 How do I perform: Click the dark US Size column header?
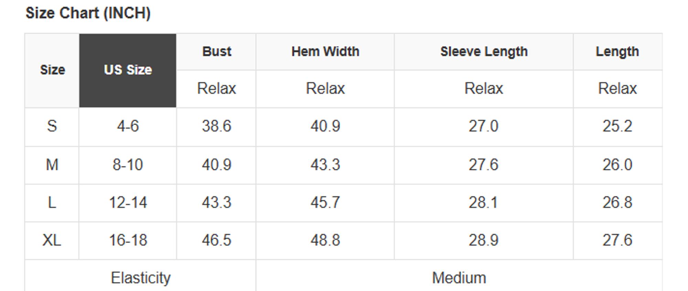coord(128,70)
